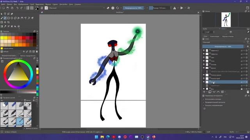The image size is (250, 140).
Task: Hide the Свет layer
Action: [x=204, y=57]
